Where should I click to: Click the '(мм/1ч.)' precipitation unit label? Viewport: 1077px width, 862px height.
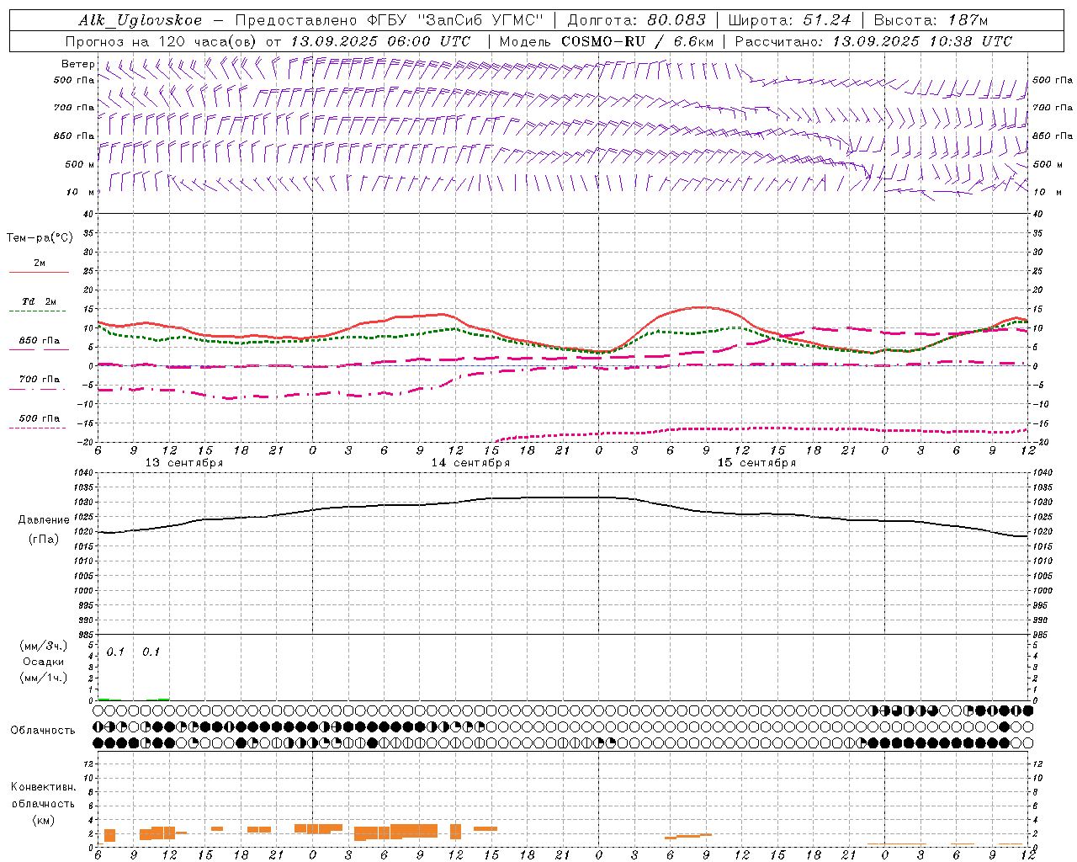coord(44,678)
